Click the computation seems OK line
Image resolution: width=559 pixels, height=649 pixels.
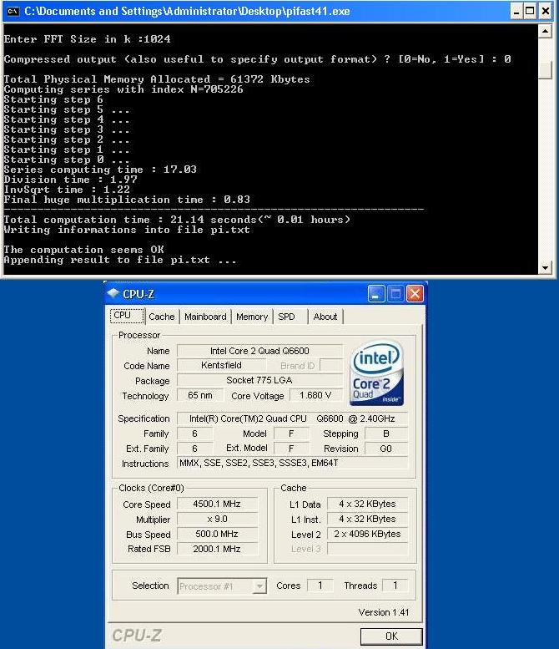pos(83,250)
